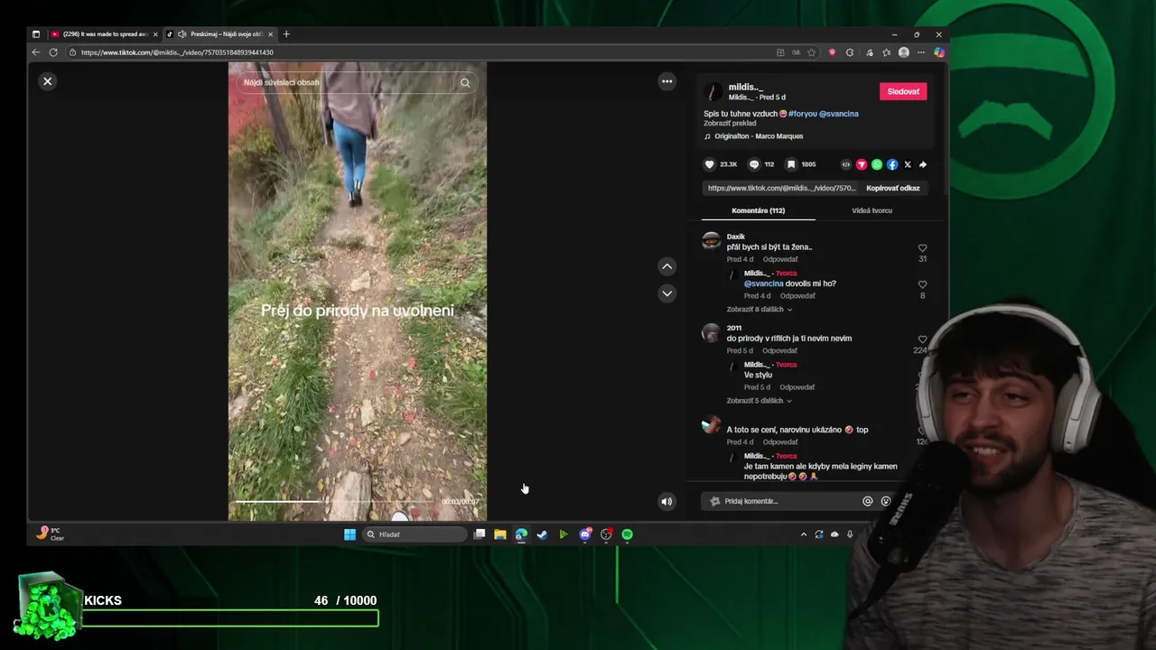Go back with the browser back arrow
1156x650 pixels.
pyautogui.click(x=36, y=52)
